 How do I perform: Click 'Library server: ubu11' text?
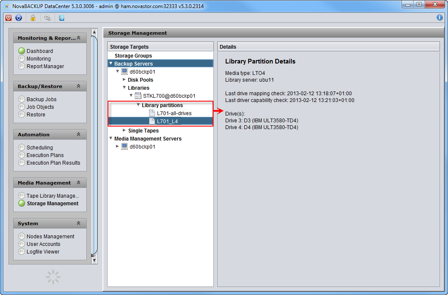pos(249,80)
